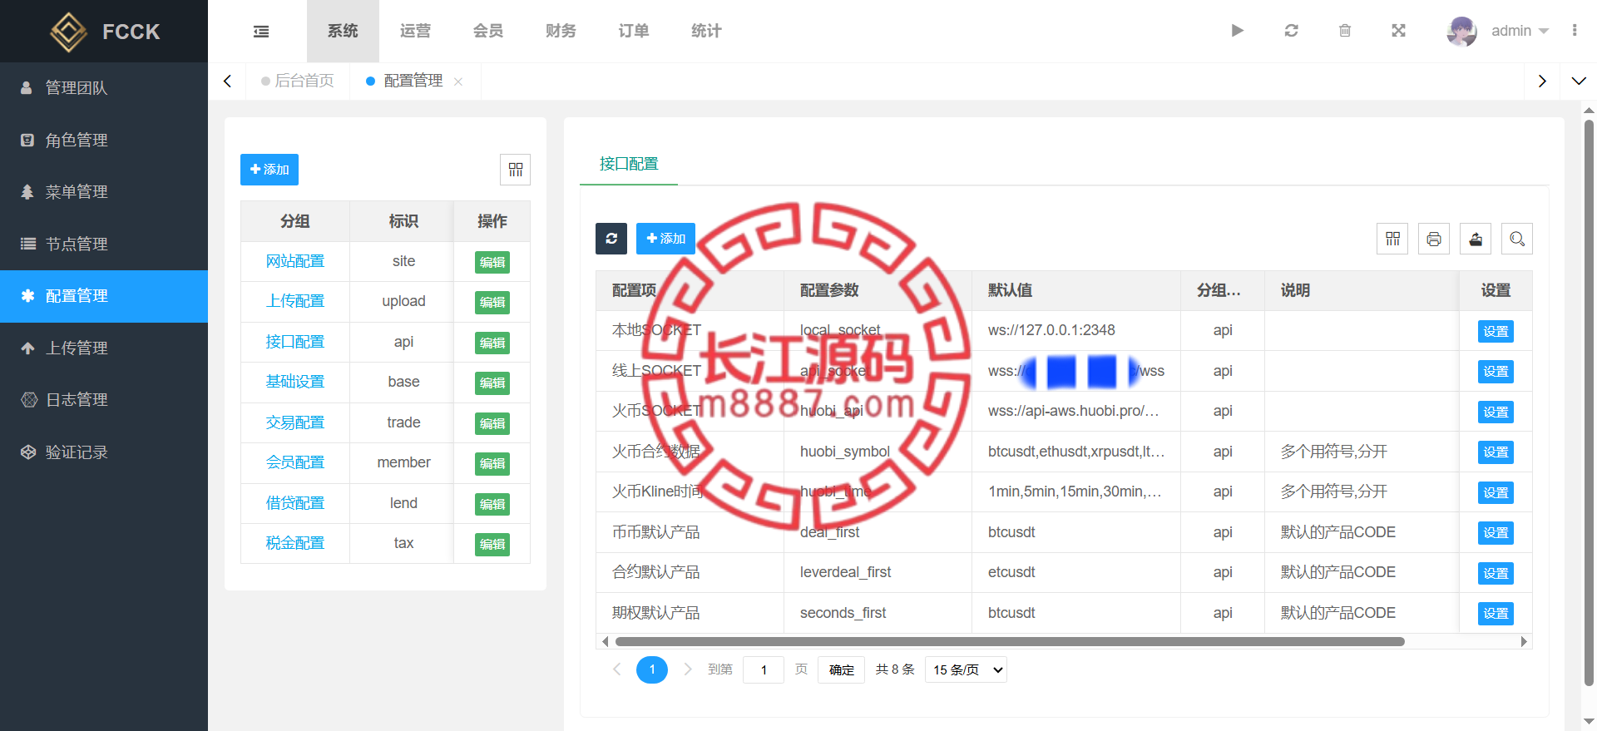Go to 节点管理 in the sidebar
The width and height of the screenshot is (1597, 731).
point(104,244)
